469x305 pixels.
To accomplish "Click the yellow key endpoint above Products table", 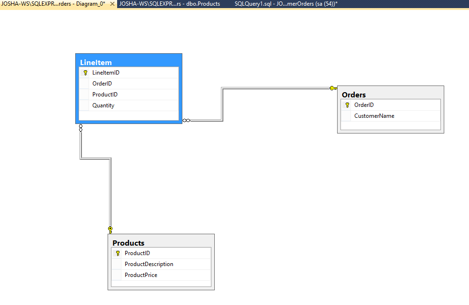I will click(110, 229).
